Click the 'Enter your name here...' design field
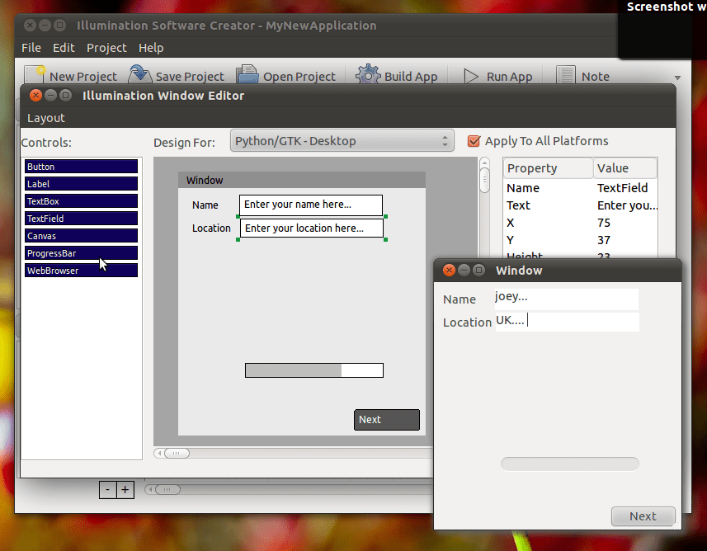This screenshot has height=551, width=707. click(x=311, y=205)
